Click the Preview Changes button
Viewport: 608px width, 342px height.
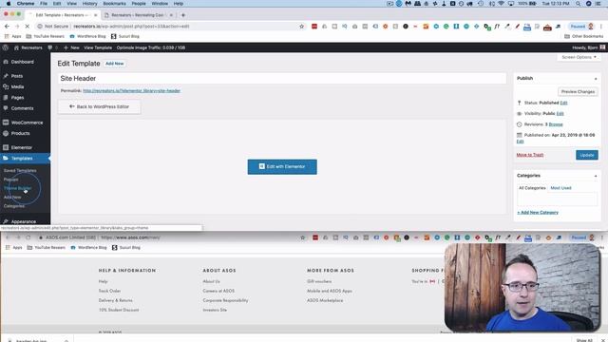pyautogui.click(x=578, y=92)
